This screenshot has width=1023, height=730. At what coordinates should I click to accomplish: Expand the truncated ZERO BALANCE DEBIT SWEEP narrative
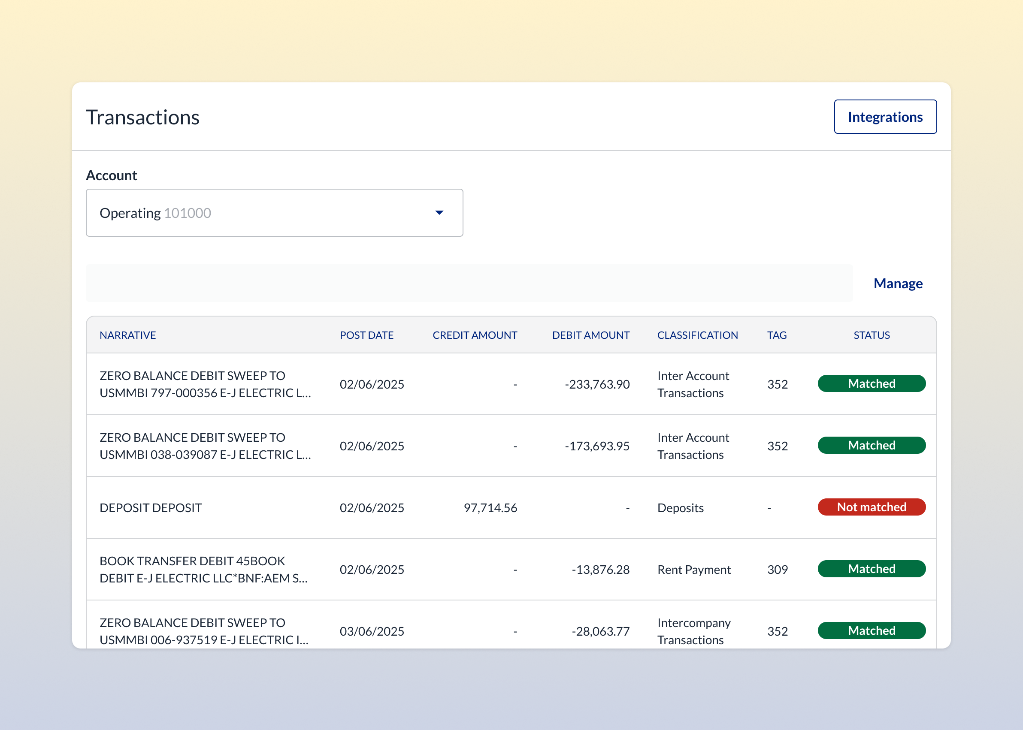click(x=205, y=384)
